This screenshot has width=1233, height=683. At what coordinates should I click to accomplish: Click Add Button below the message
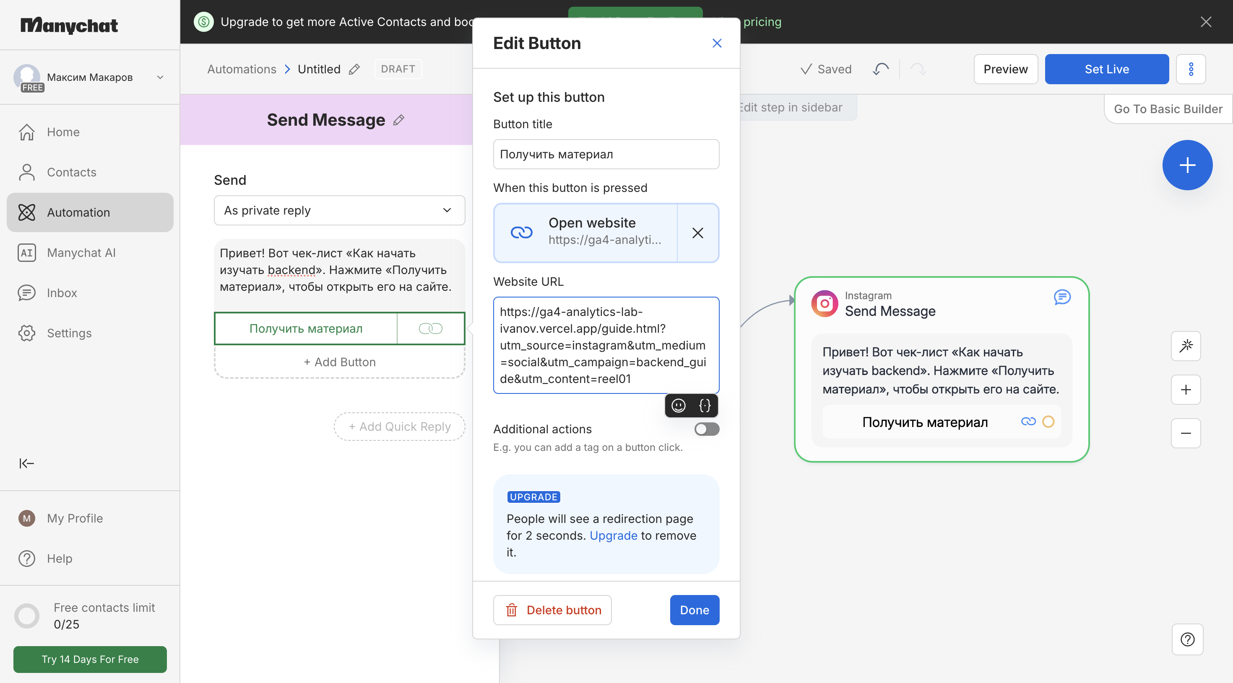point(339,362)
